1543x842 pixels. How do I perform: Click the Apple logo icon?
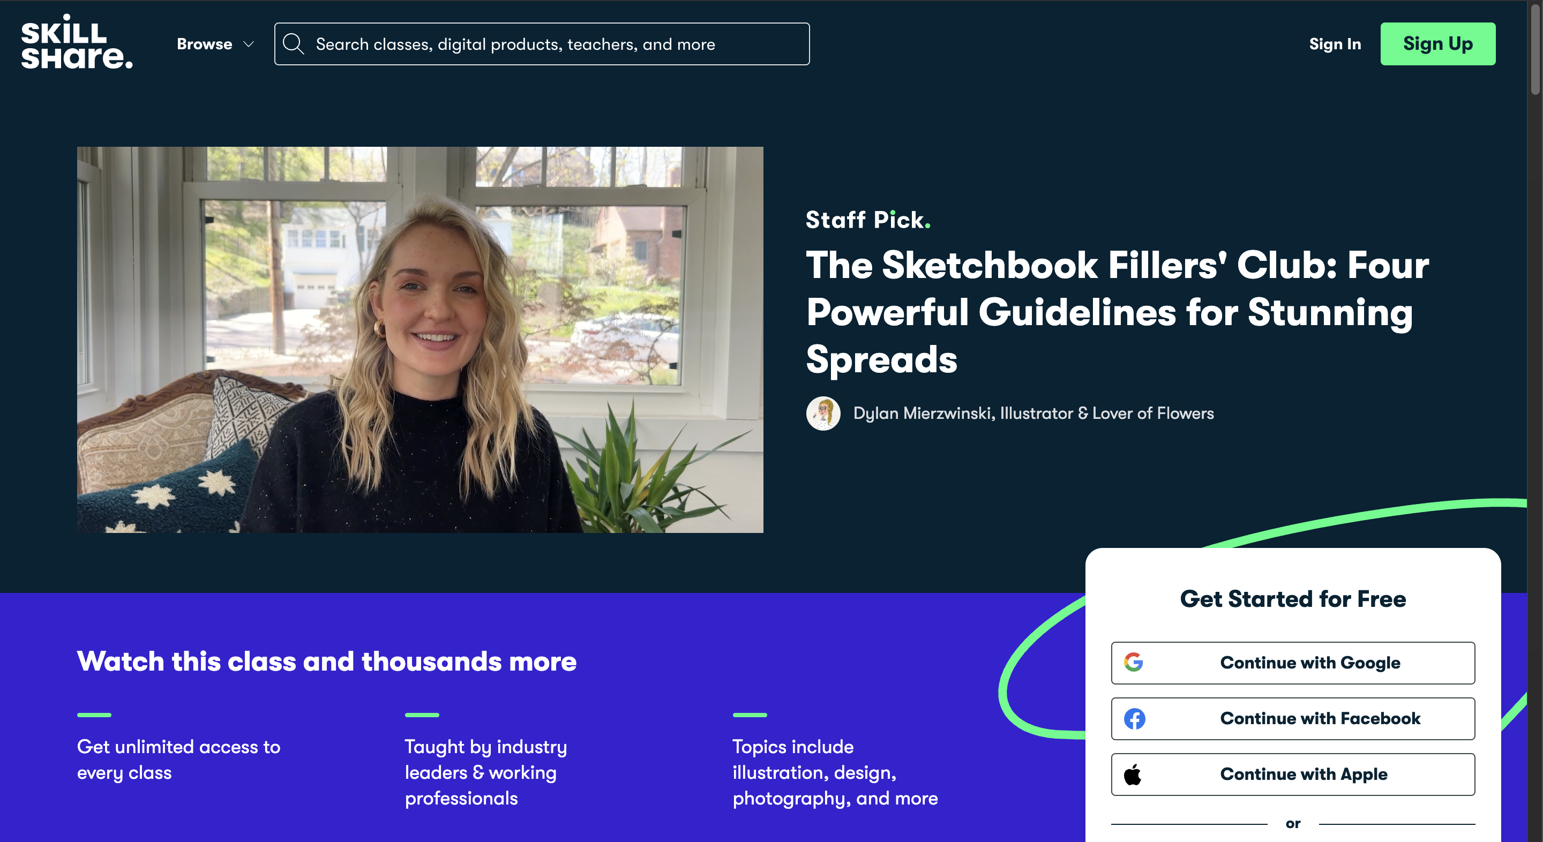pos(1132,774)
